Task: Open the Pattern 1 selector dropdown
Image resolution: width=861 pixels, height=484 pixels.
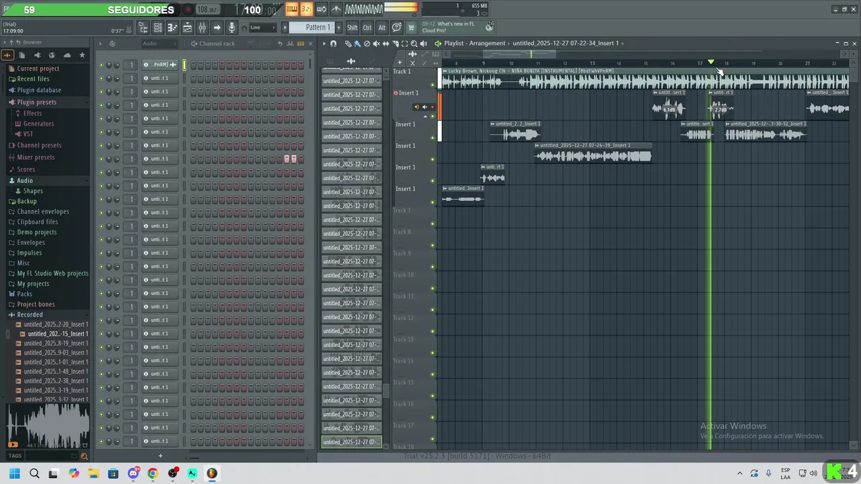Action: [318, 28]
